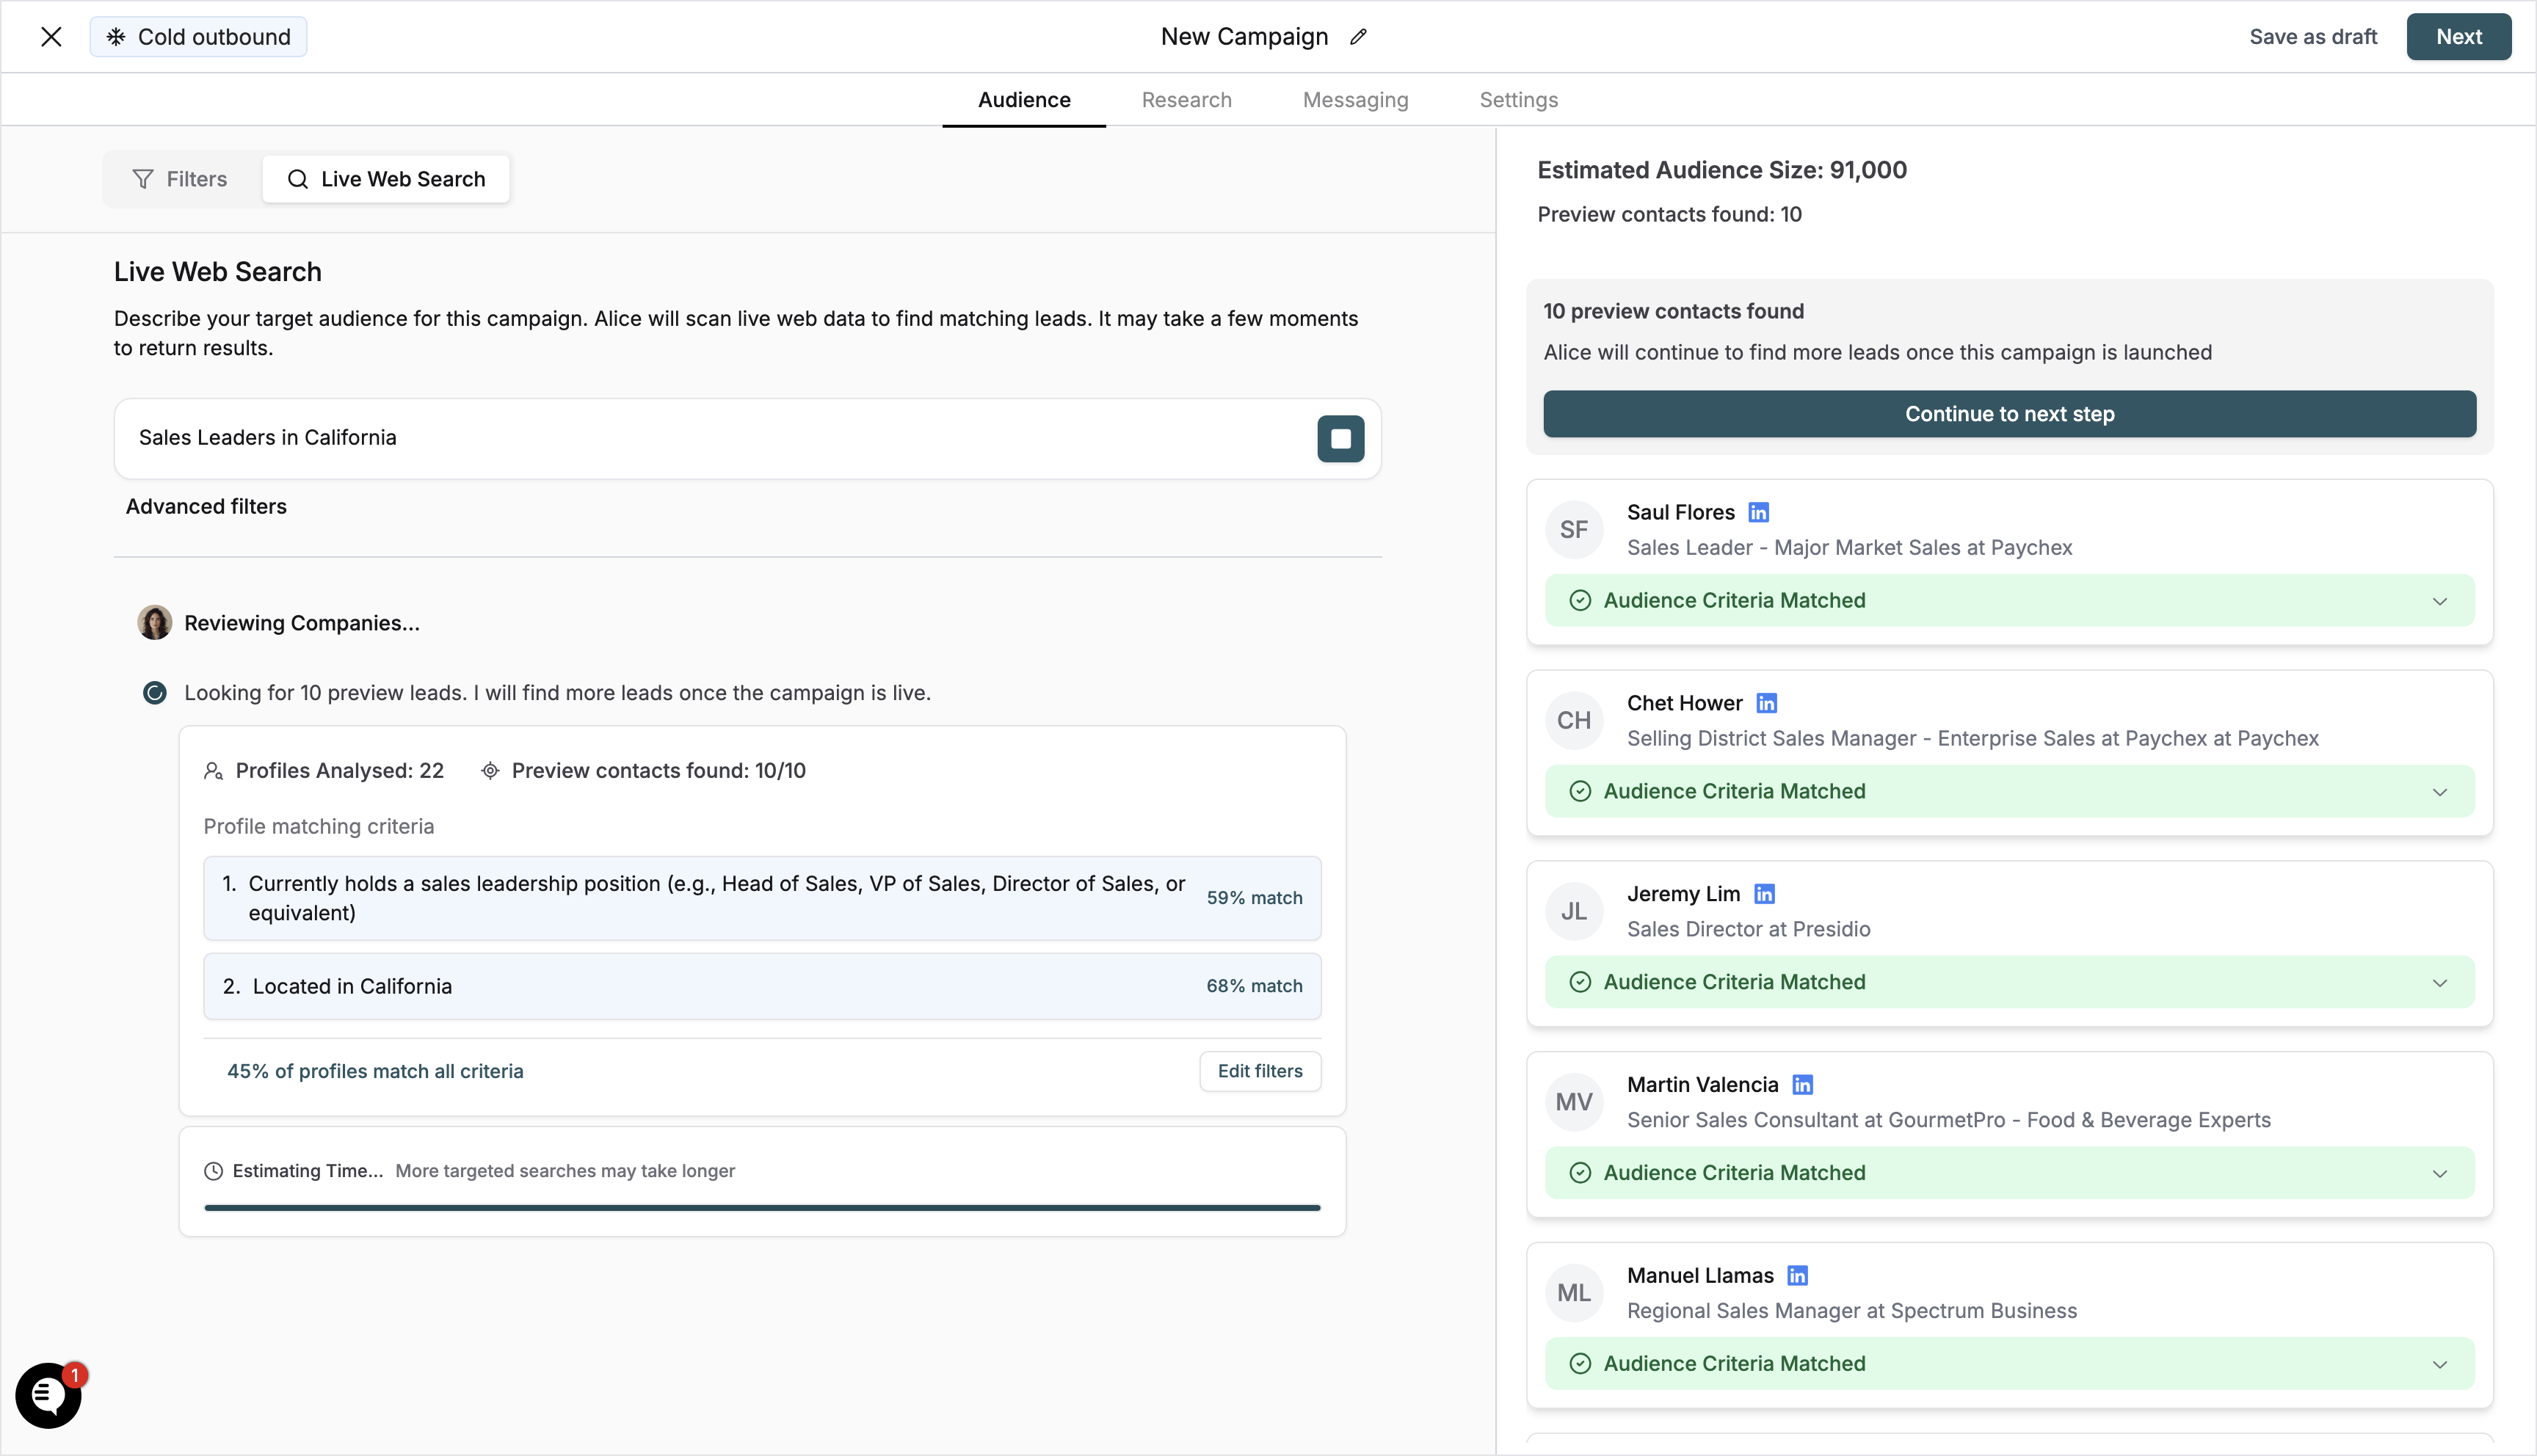Image resolution: width=2537 pixels, height=1456 pixels.
Task: Open Chet Hower's LinkedIn profile
Action: [x=1767, y=702]
